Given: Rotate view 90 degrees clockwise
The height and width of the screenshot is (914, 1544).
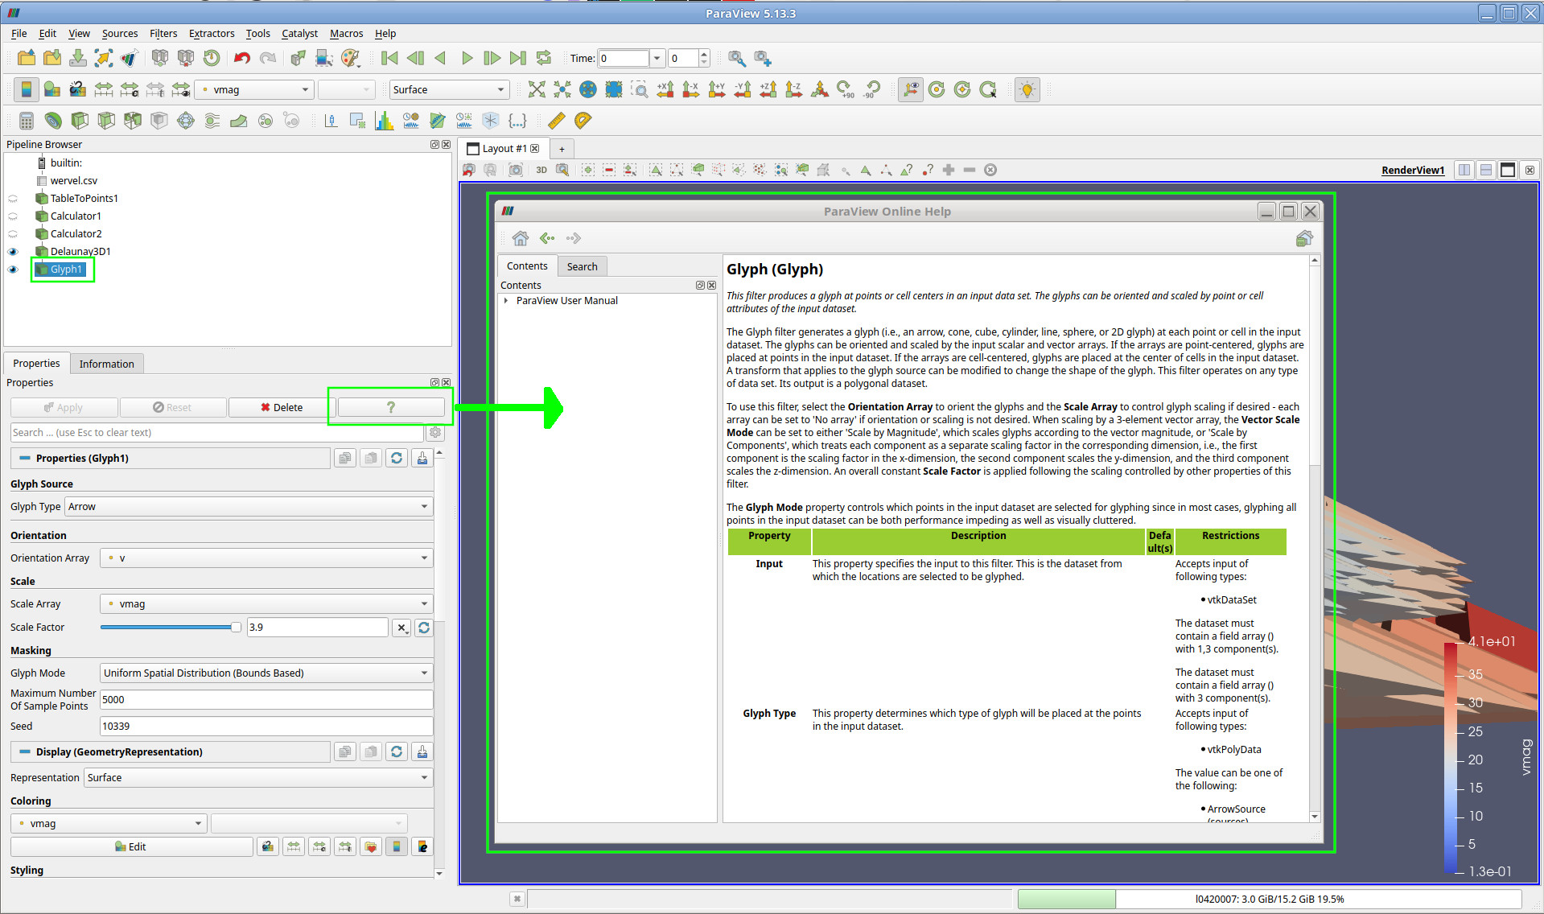Looking at the screenshot, I should click(x=846, y=89).
